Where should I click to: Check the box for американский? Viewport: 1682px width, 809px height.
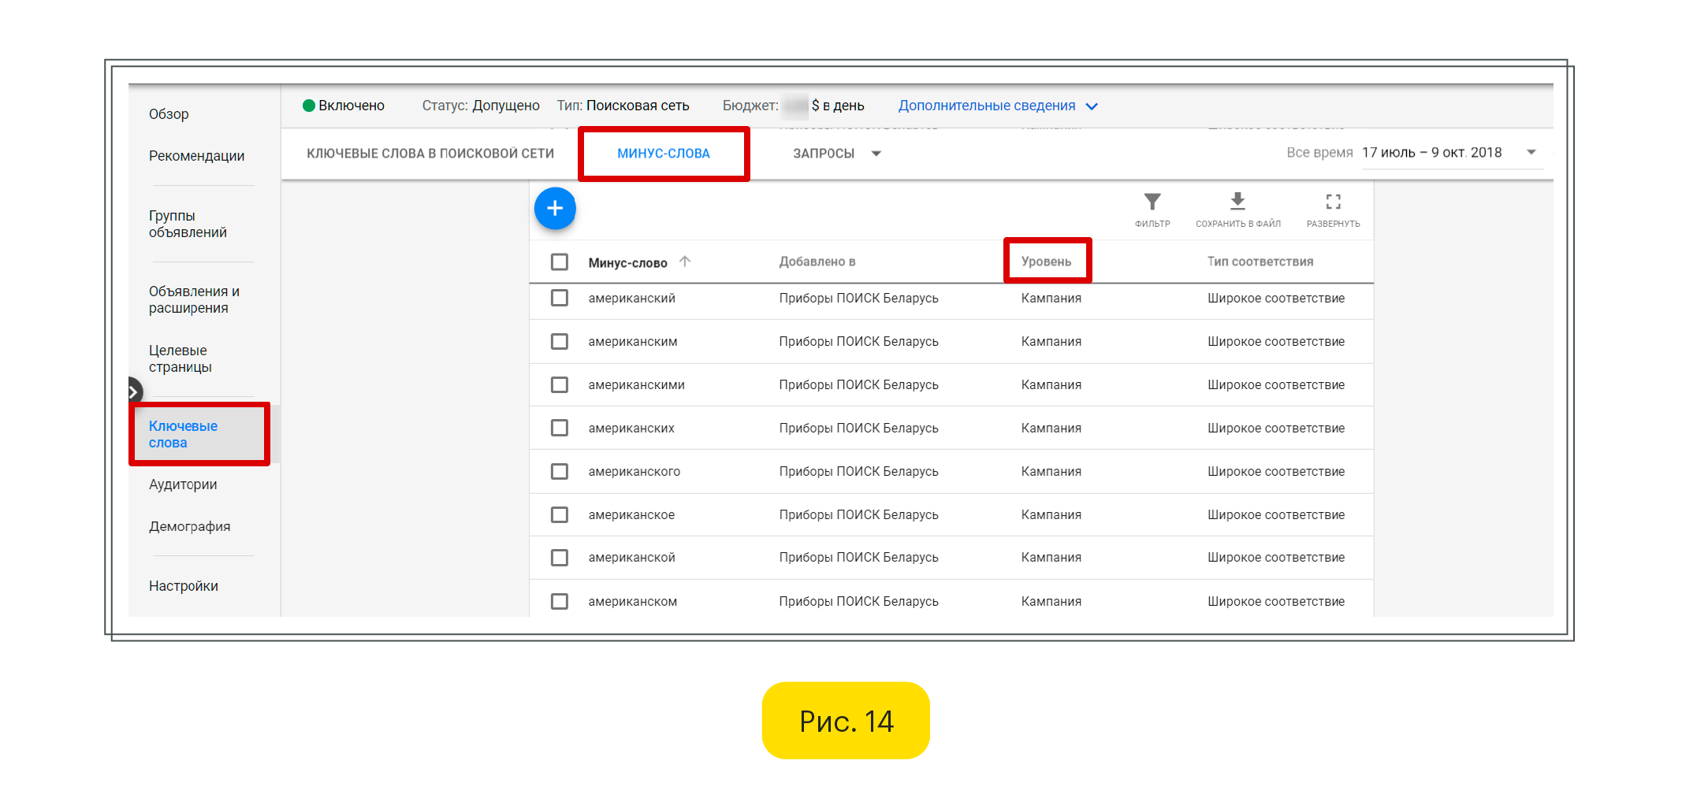(560, 298)
